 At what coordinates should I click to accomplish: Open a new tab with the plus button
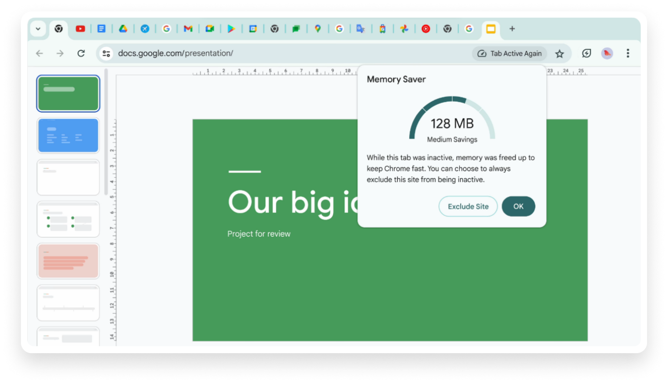coord(512,29)
